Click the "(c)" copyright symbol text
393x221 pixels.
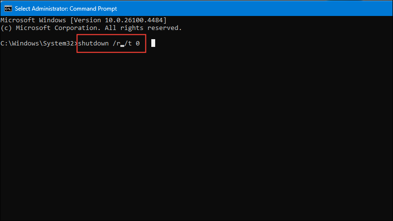(6, 28)
